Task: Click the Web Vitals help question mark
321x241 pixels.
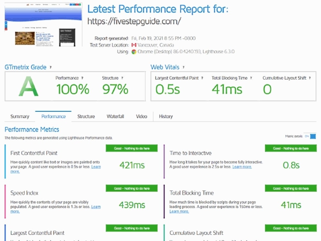Action: pyautogui.click(x=183, y=67)
